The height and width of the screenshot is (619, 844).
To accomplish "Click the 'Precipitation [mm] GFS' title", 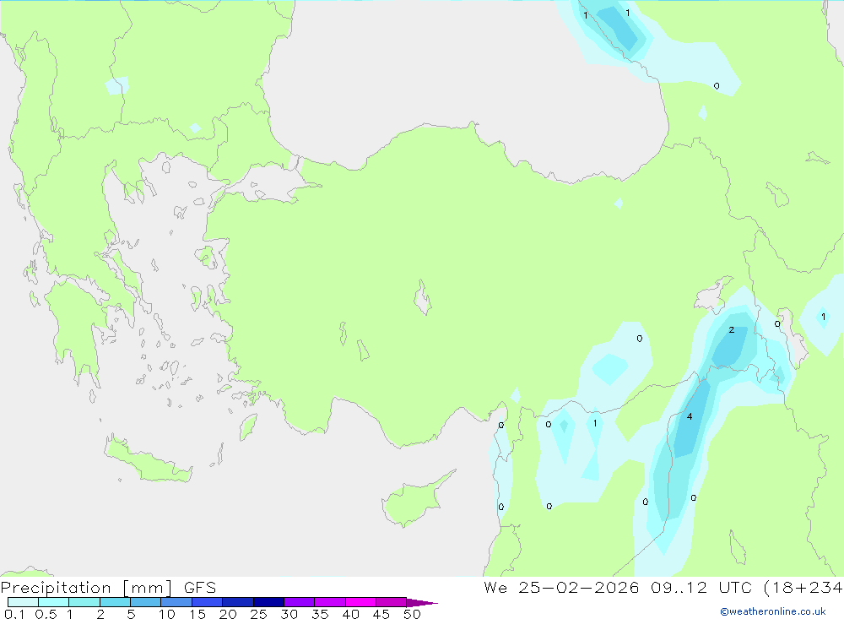I will click(108, 588).
